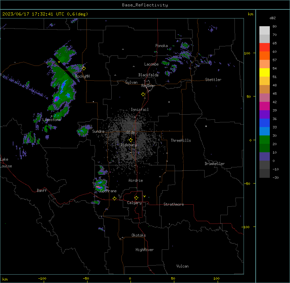
Task: Click the Drumheller label
Action: tap(215, 164)
